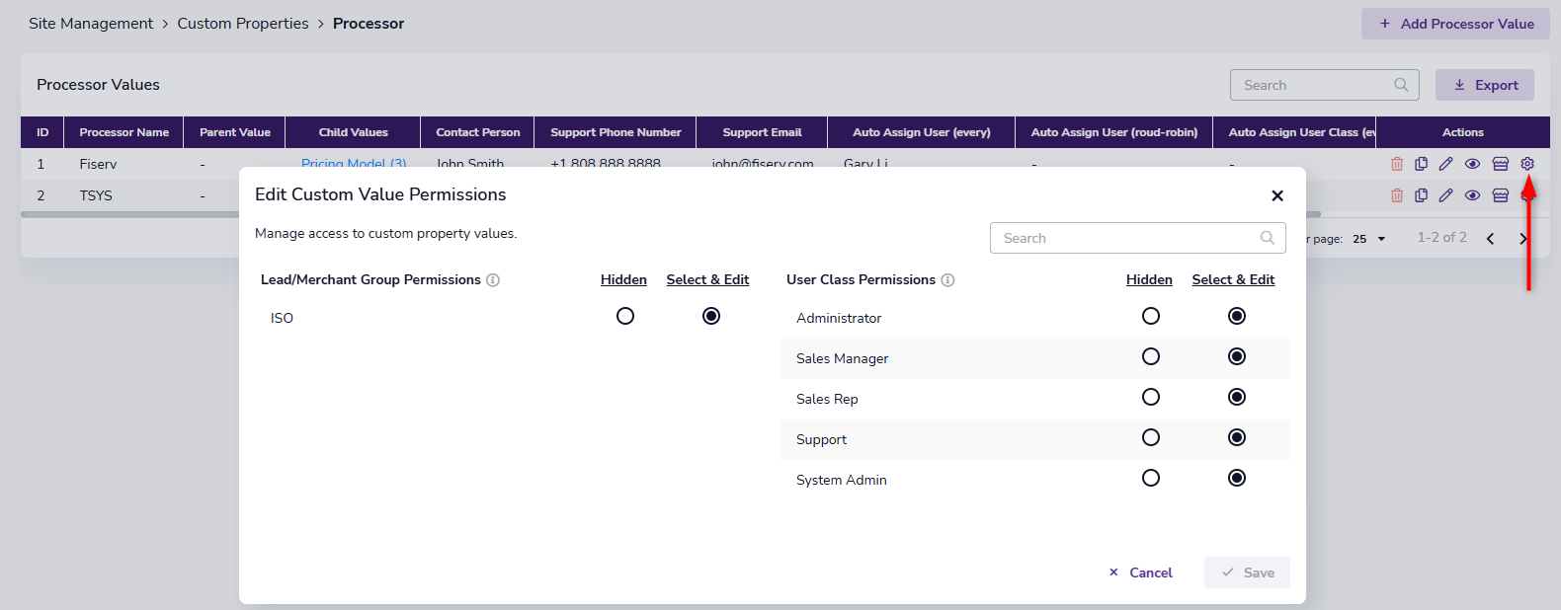View the Fiserv row with eye icon
1561x610 pixels.
click(x=1472, y=164)
